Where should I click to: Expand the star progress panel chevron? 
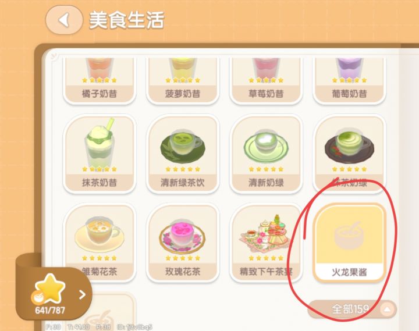82,295
